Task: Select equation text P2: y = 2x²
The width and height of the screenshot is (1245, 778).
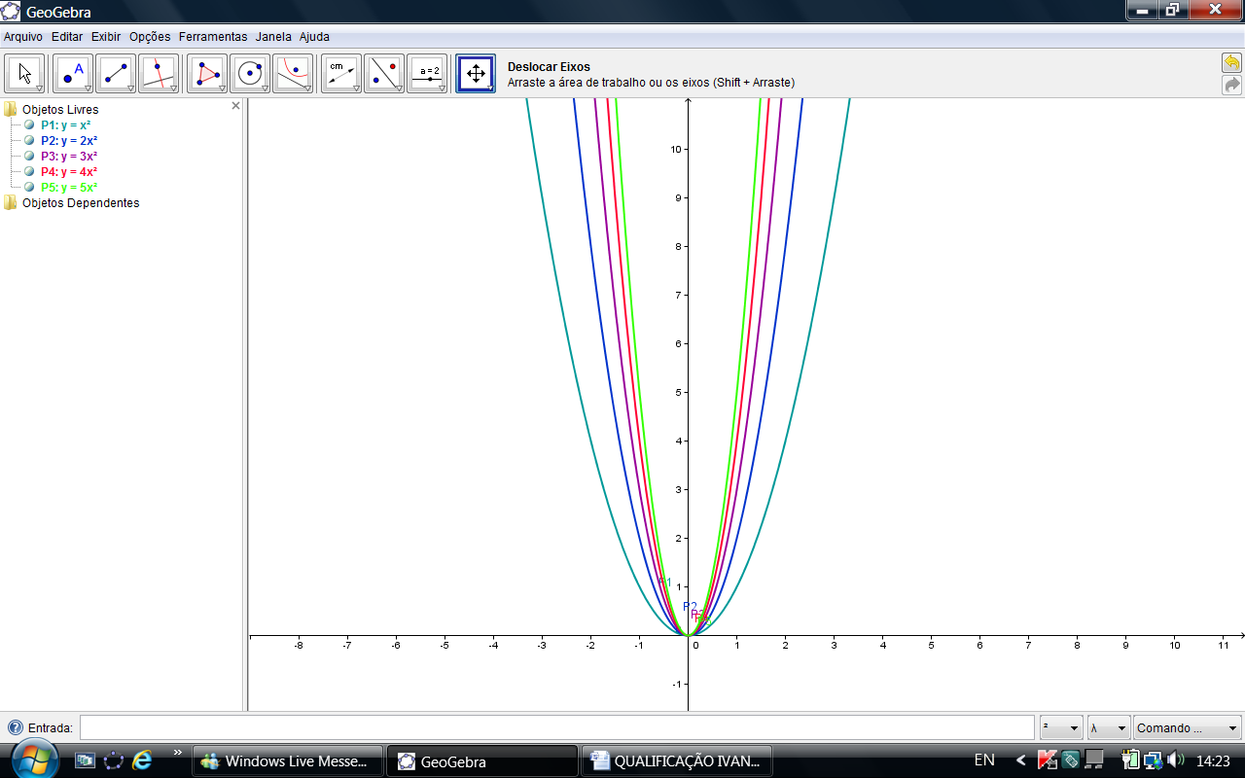Action: click(69, 141)
